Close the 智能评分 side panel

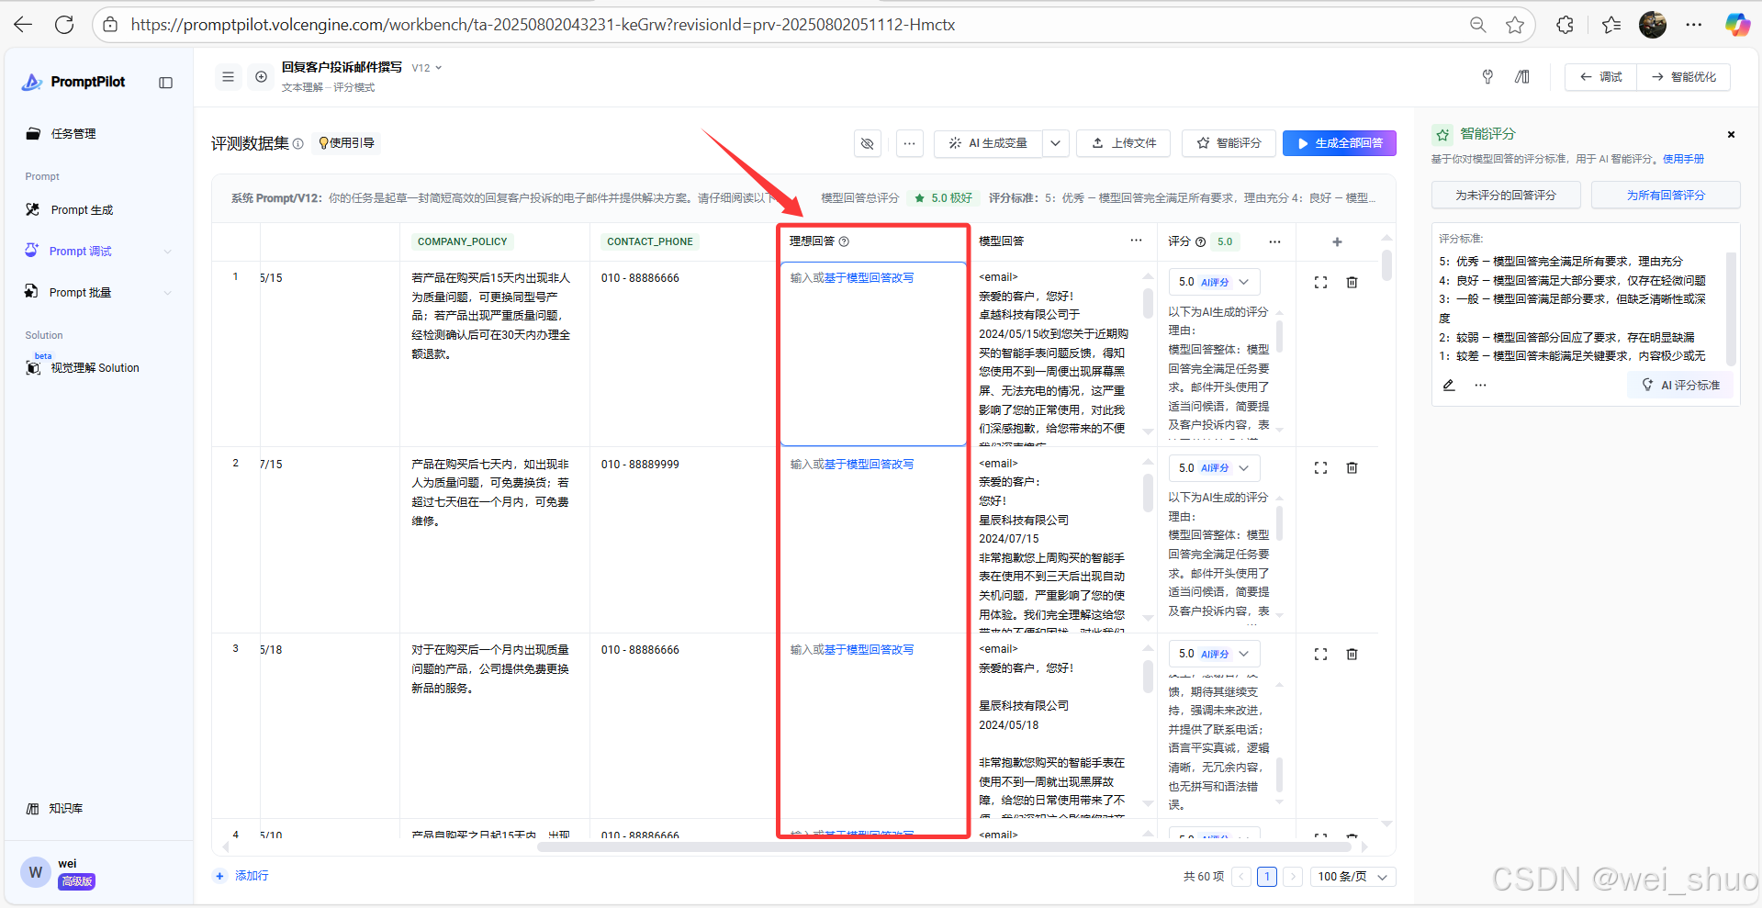(1731, 135)
